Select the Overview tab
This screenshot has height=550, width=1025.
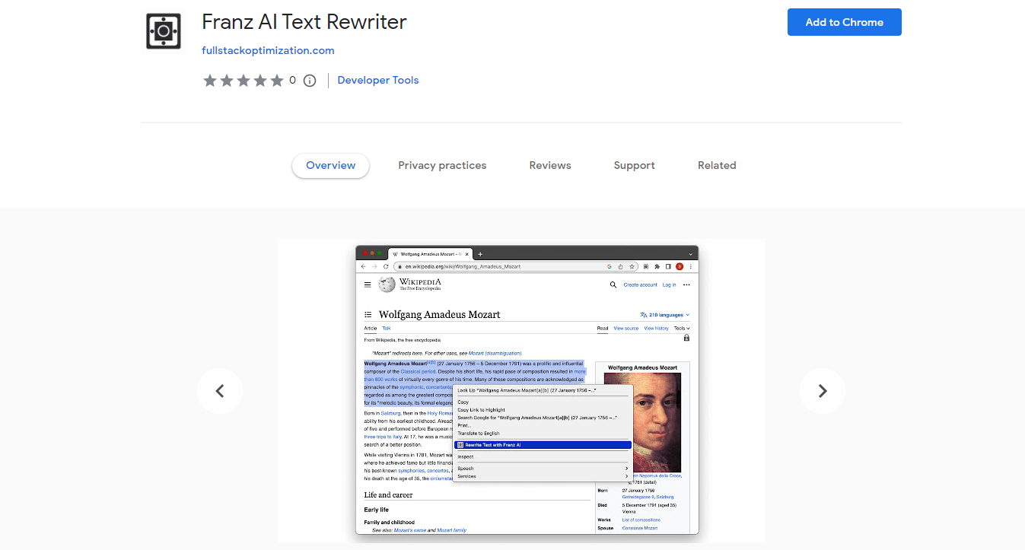[x=330, y=165]
